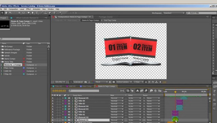
Task: Select the Hand tool
Action: 6,13
